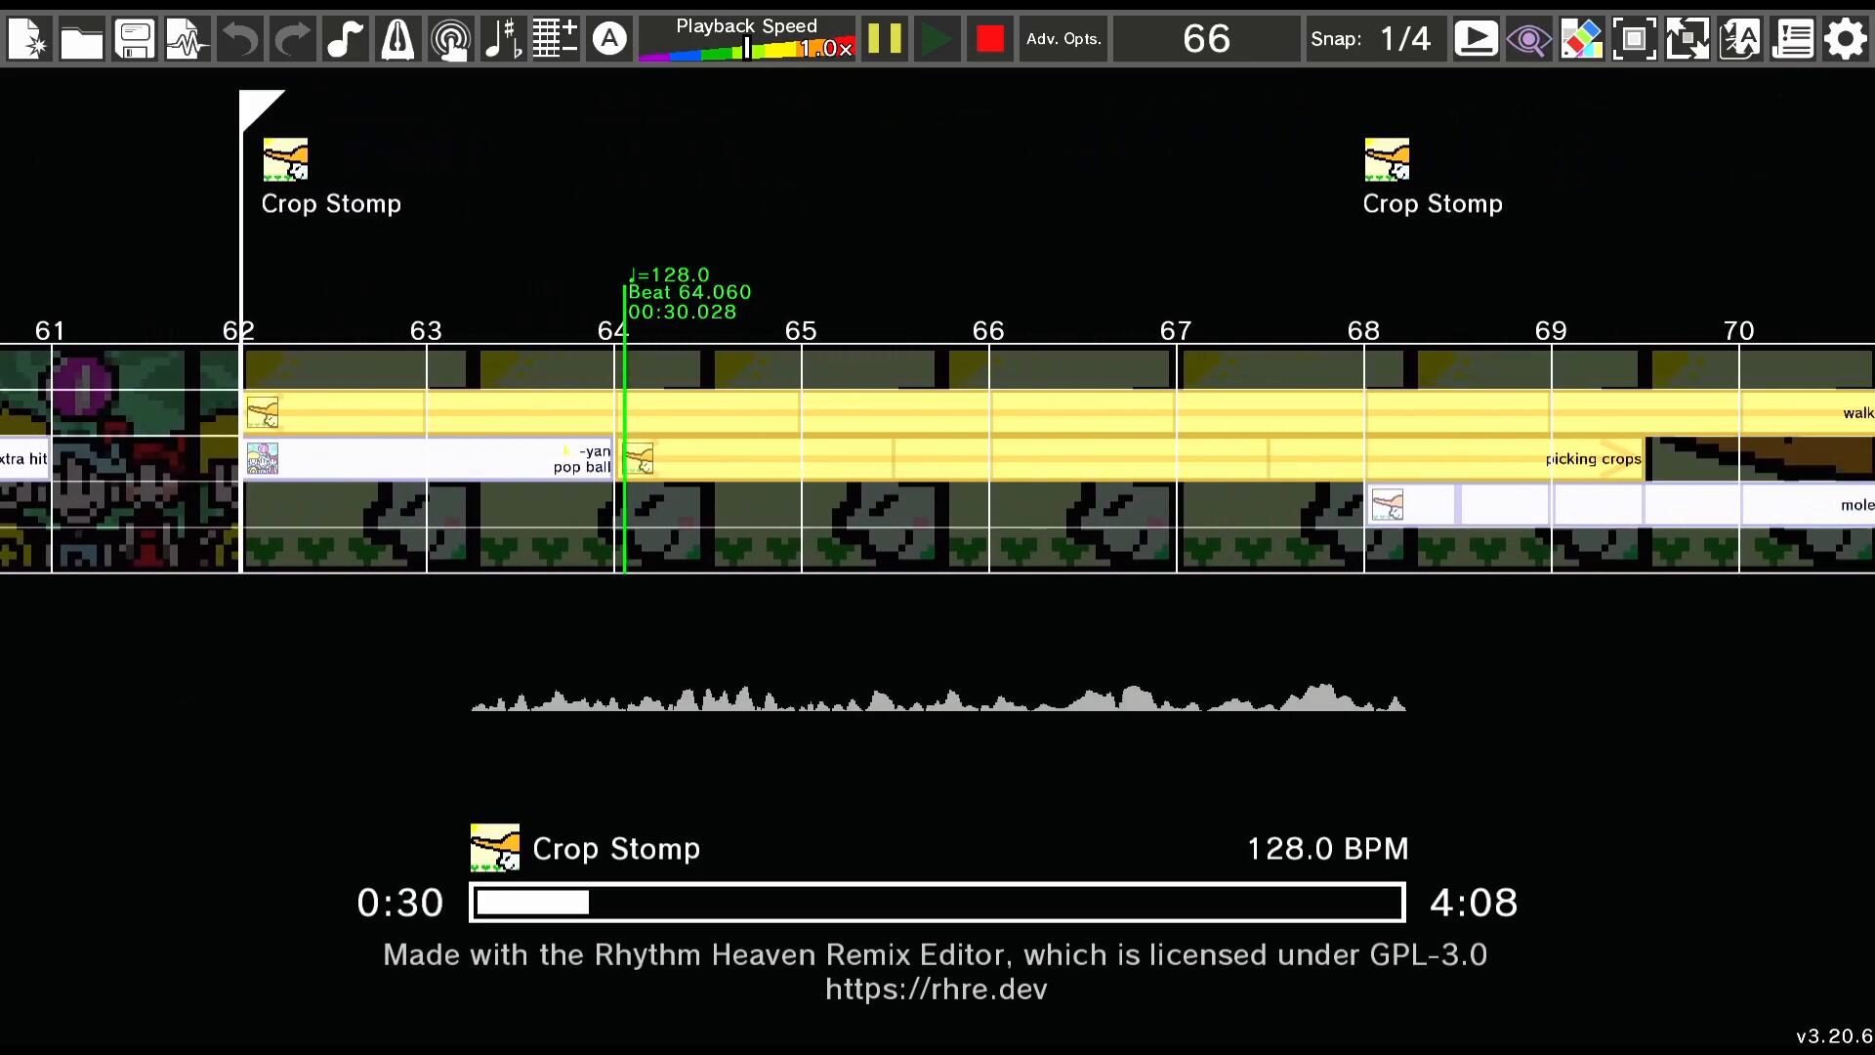Stop playback with red stop button
This screenshot has height=1055, width=1875.
click(989, 40)
